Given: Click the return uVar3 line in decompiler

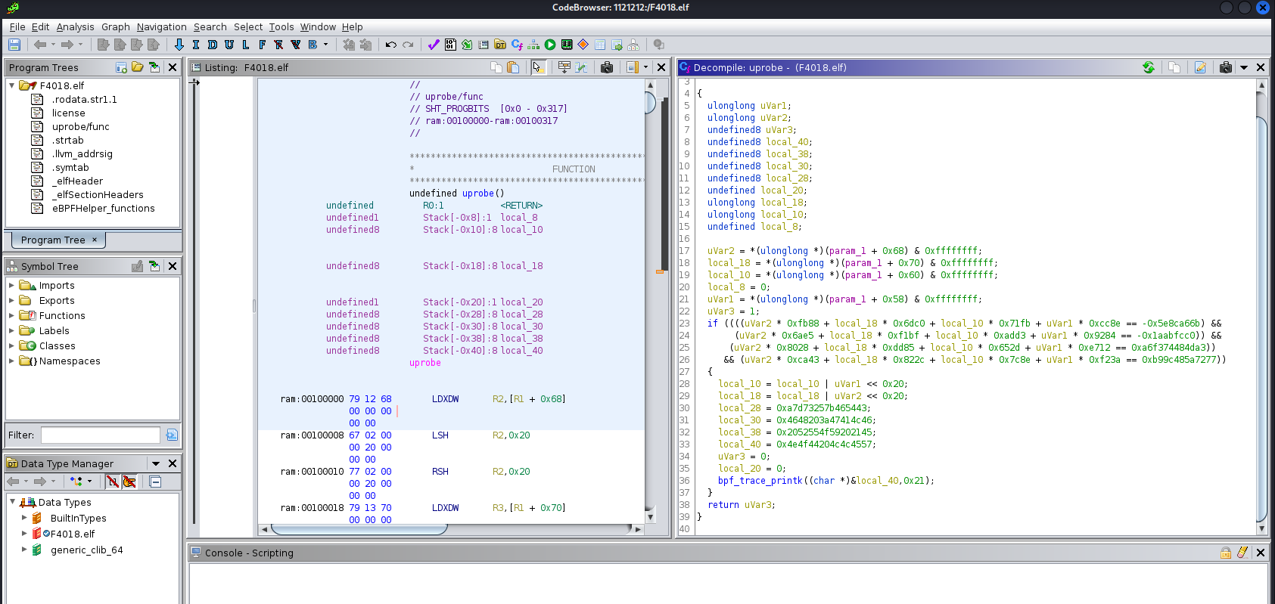Looking at the screenshot, I should (742, 504).
